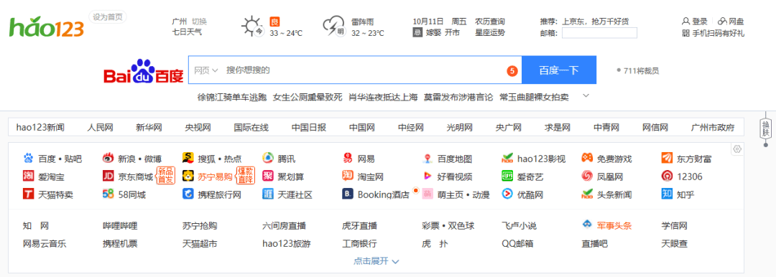
Task: Click the 邮箱 email input field
Action: click(599, 33)
